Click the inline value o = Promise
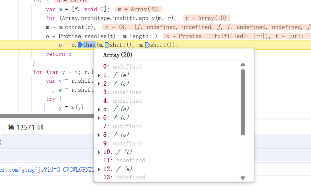311x191 pixels. pyautogui.click(x=237, y=36)
